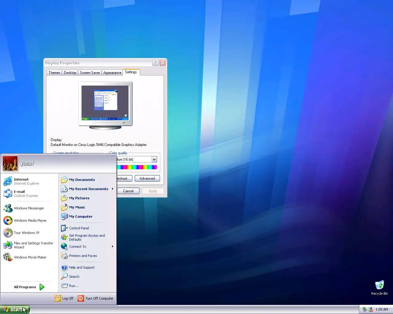Open the Color quality dropdown

154,159
